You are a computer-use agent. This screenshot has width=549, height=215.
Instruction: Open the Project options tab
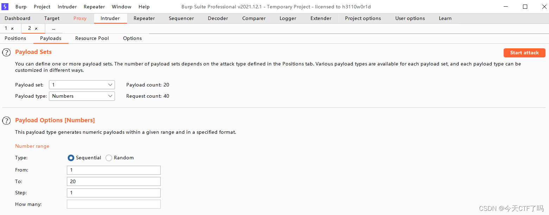363,19
